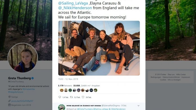This screenshot has height=110, width=196.
Task: Click the blue verified badge beside Greta Thunberg
Action: pos(32,78)
